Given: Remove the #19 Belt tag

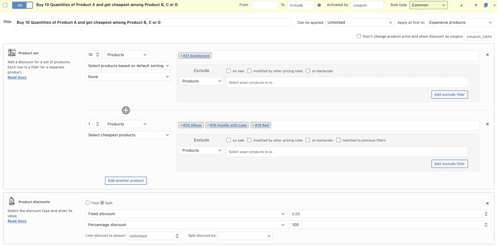Looking at the screenshot, I should 253,125.
